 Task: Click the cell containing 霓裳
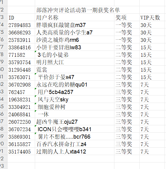tap(75, 69)
